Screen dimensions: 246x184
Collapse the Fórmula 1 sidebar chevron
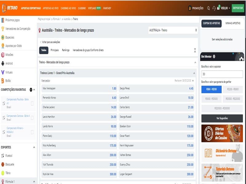pos(34,182)
